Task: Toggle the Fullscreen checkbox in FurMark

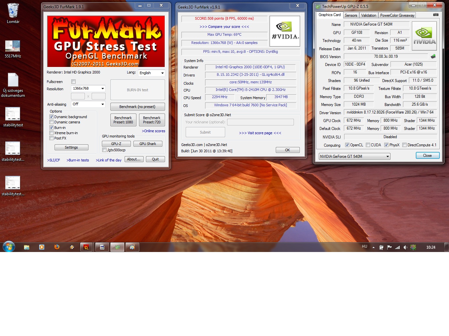Action: (73, 81)
